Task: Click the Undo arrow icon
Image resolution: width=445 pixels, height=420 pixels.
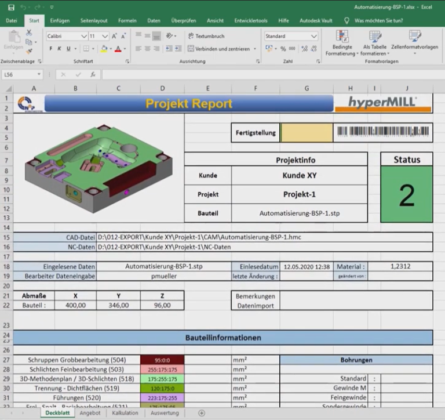Action: (23, 8)
